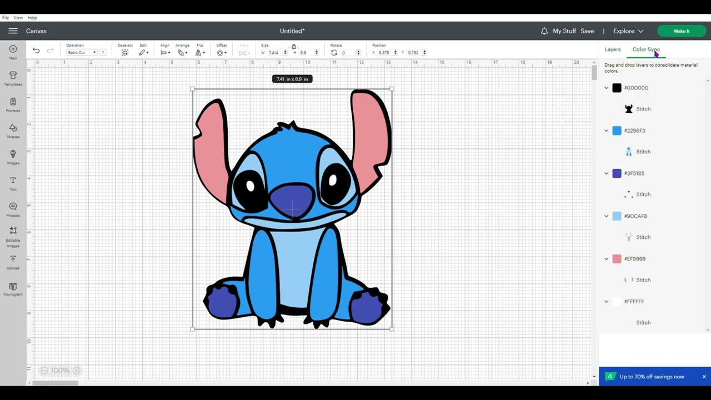Click the zoom out minus button

point(44,371)
